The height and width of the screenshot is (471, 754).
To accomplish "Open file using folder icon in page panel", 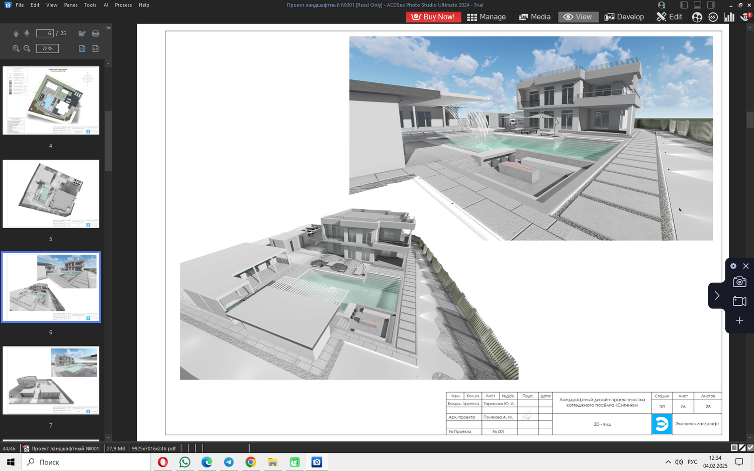I will (x=82, y=34).
